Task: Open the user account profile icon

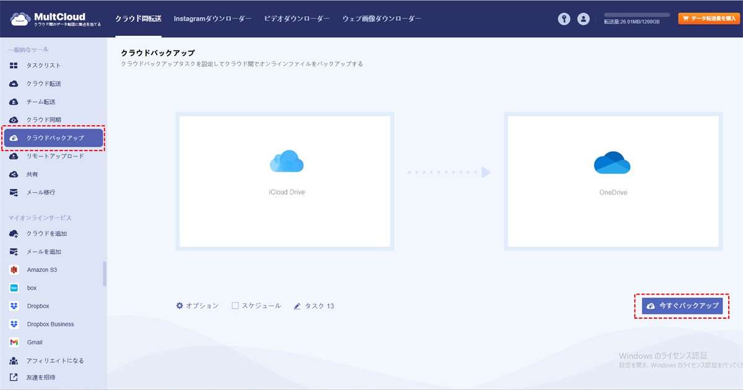Action: [583, 19]
